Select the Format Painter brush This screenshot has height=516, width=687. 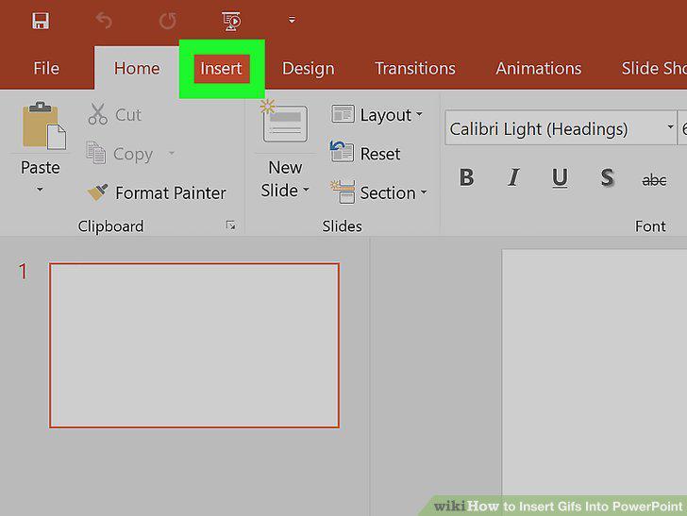pos(157,192)
